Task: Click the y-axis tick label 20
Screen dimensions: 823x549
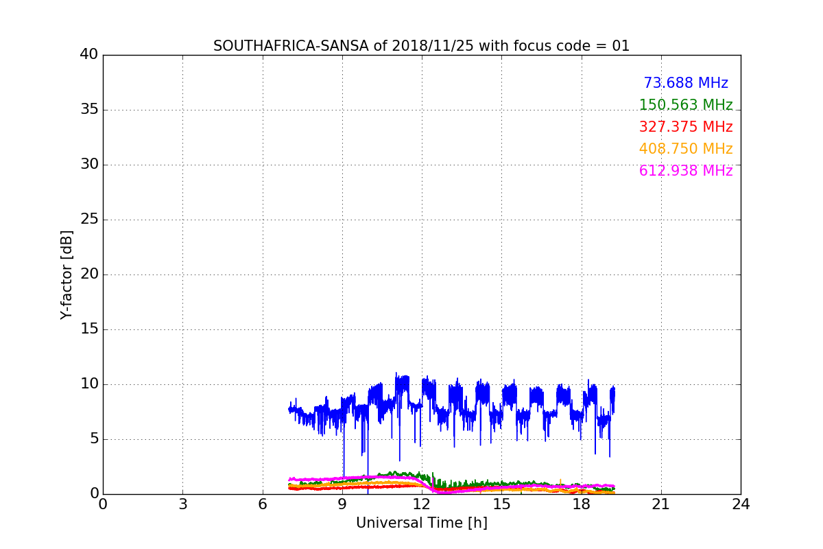Action: point(89,274)
